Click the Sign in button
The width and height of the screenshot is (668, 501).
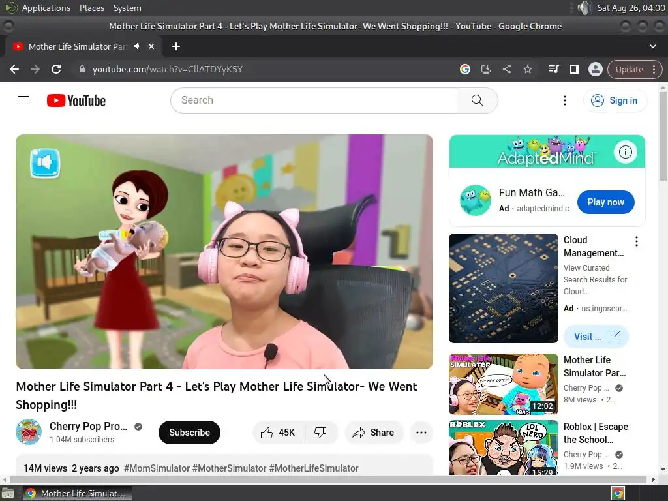pyautogui.click(x=615, y=100)
